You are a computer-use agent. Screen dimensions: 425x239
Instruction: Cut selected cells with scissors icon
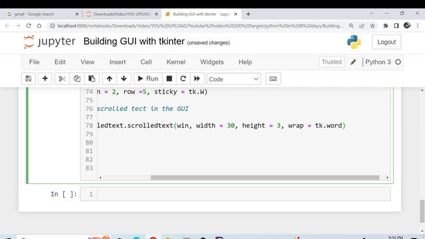(x=62, y=79)
